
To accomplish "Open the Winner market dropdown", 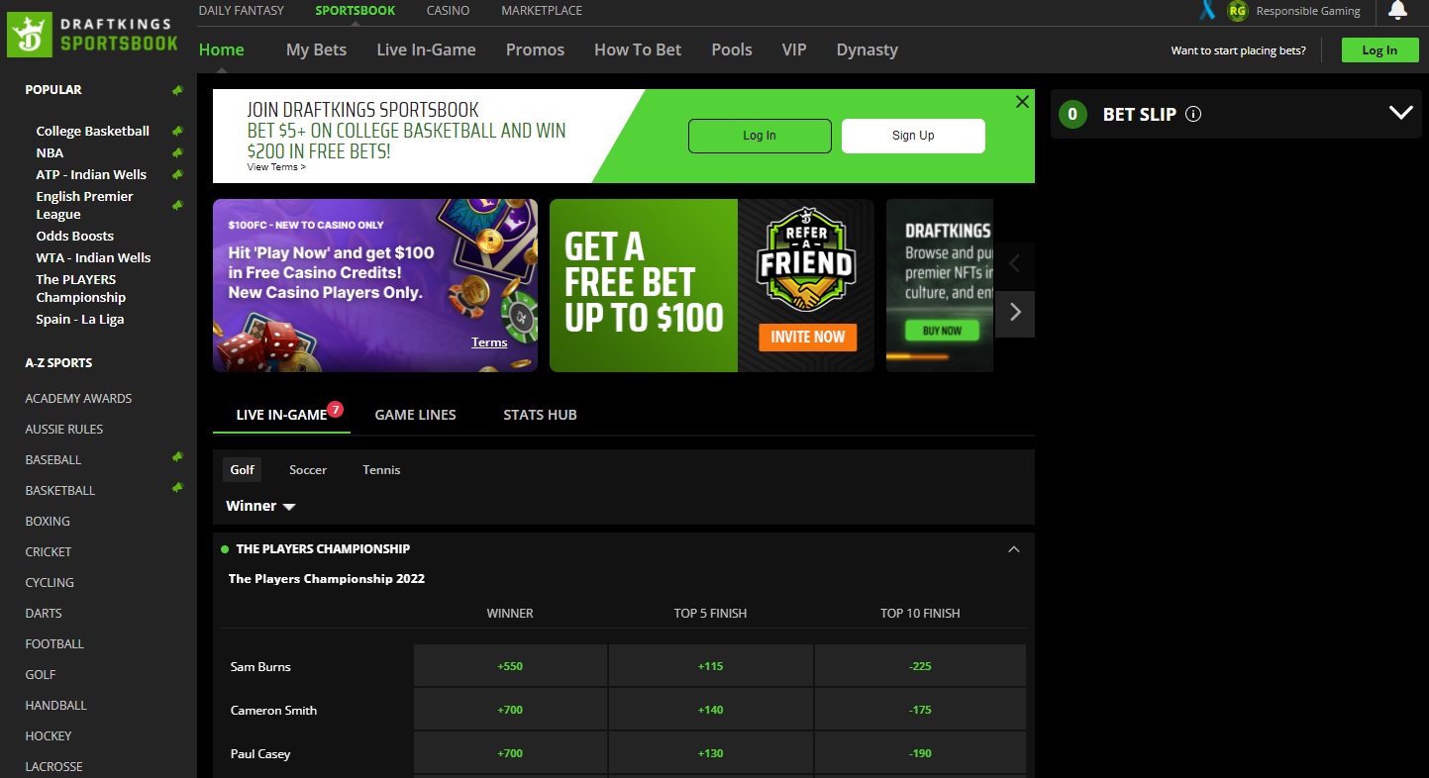I will [x=258, y=506].
